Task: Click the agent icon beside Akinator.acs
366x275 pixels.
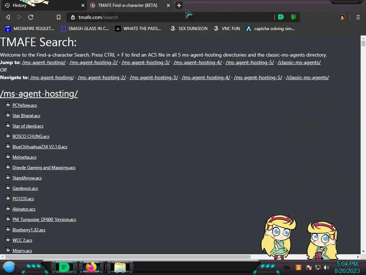Action: [x=8, y=208]
